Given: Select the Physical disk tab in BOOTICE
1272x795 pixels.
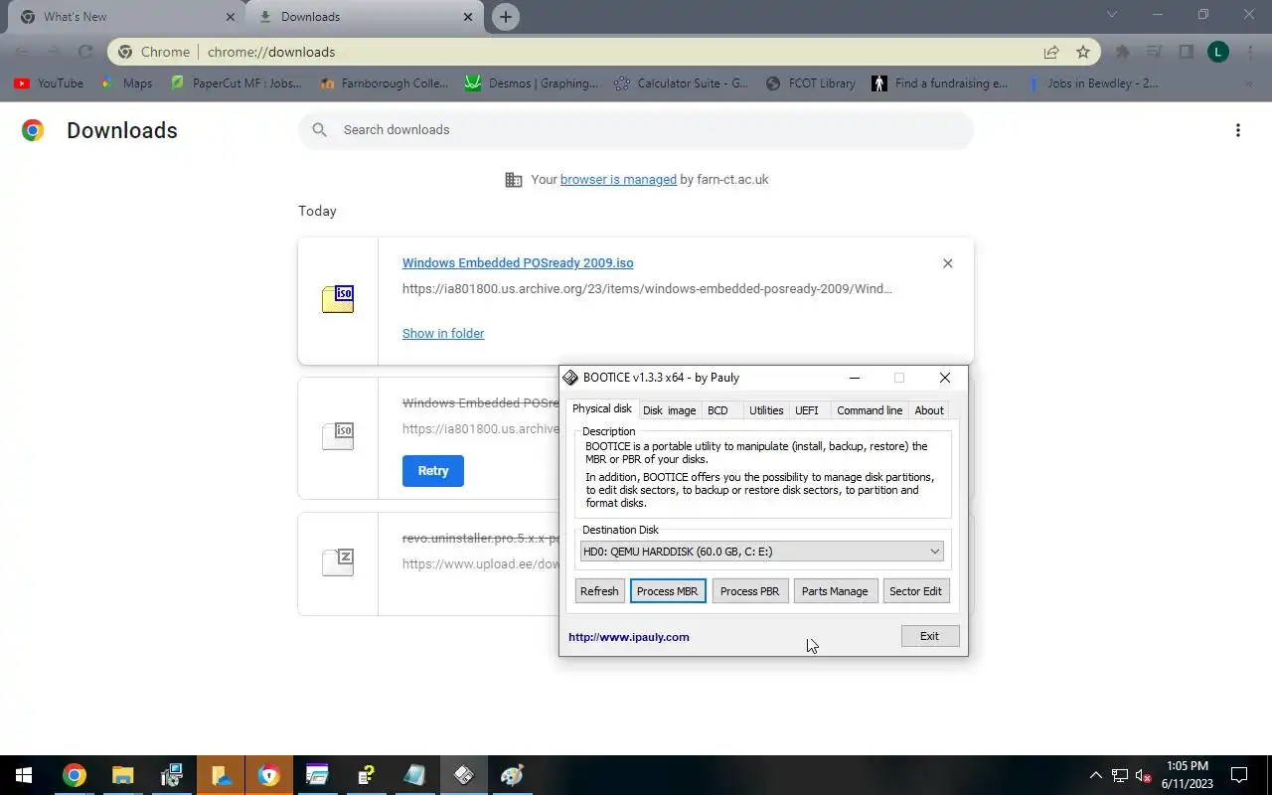Looking at the screenshot, I should pos(602,409).
